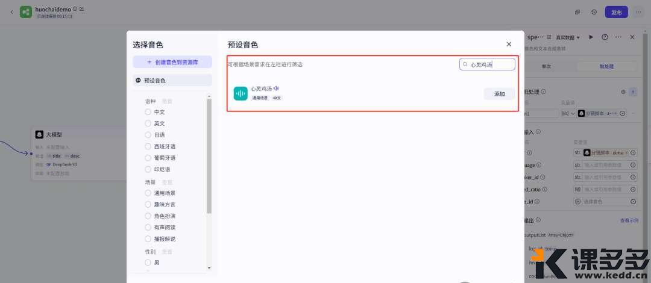Click the duplicate icon in the top bar
651x283 pixels.
577,12
